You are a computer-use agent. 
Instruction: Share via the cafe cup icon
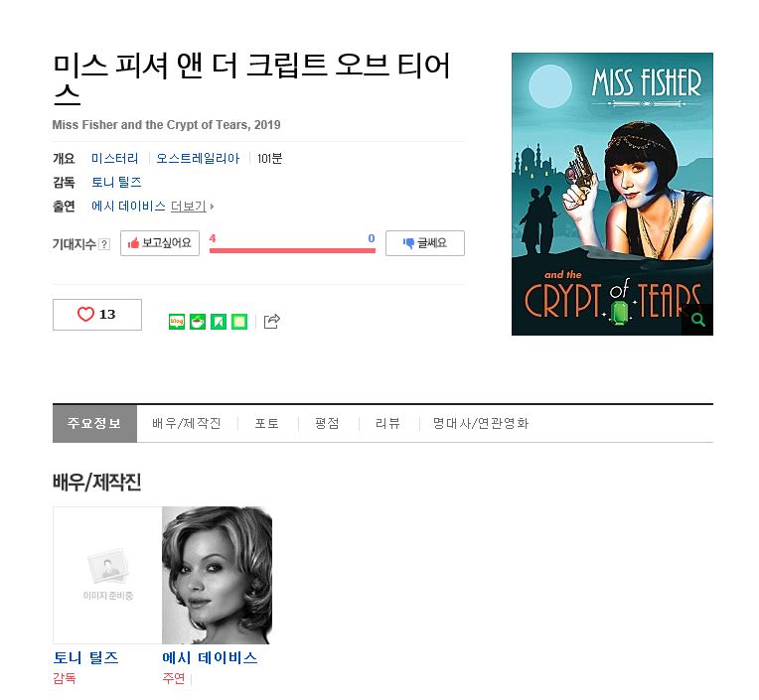(198, 322)
